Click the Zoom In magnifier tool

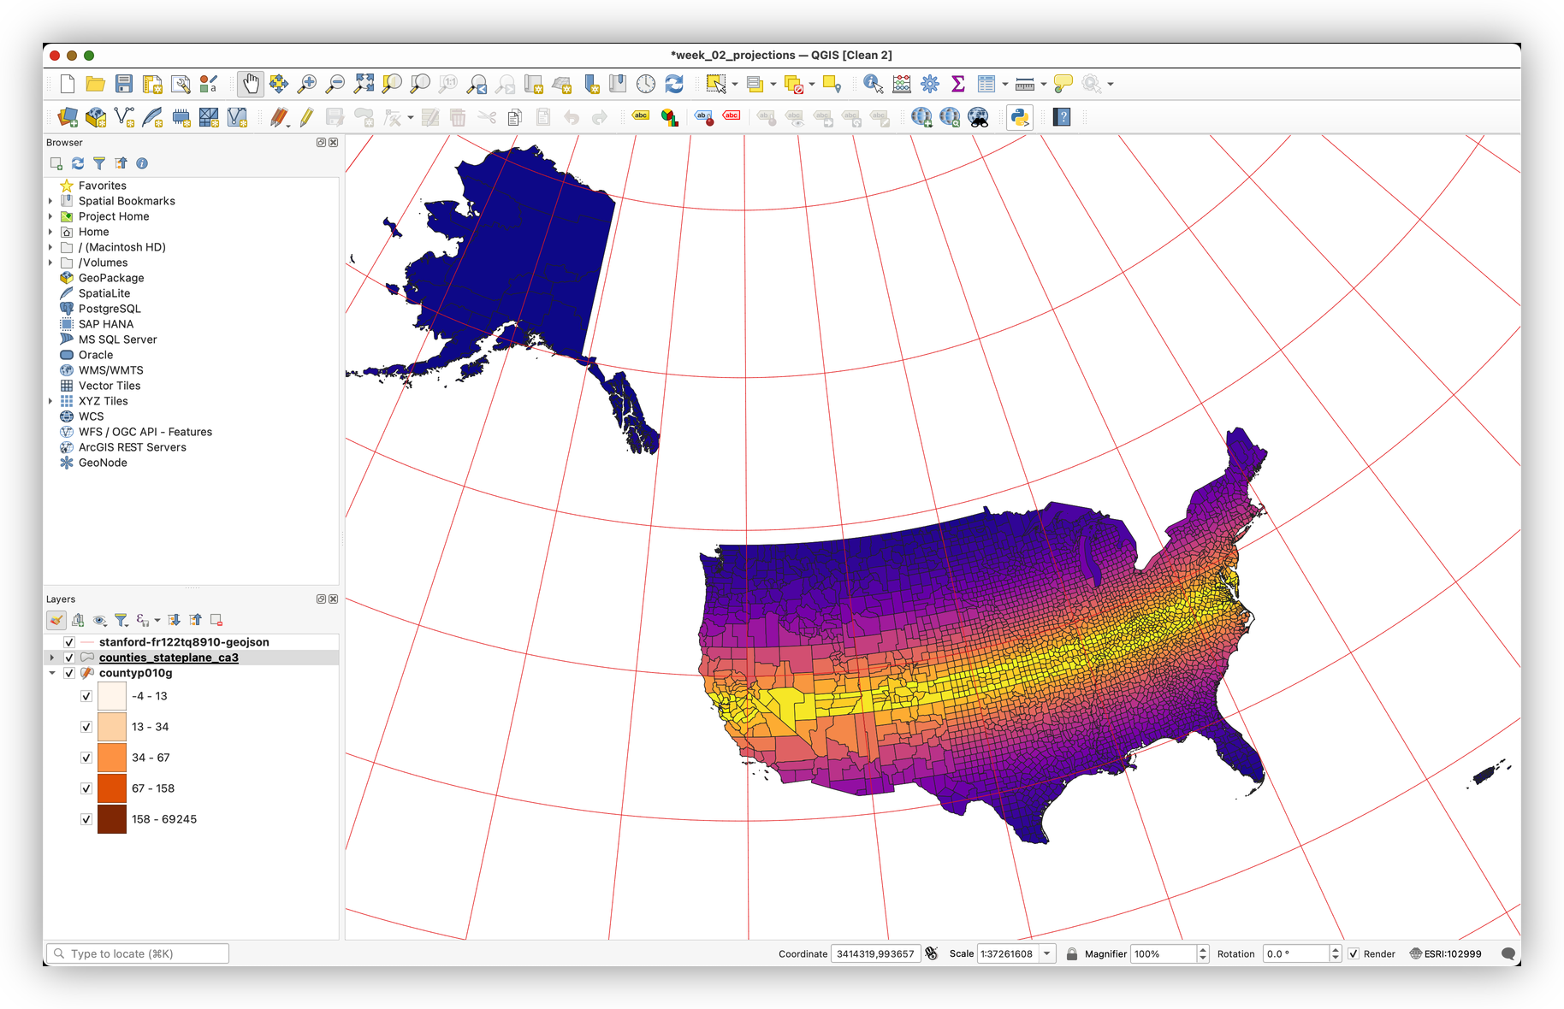click(x=306, y=84)
